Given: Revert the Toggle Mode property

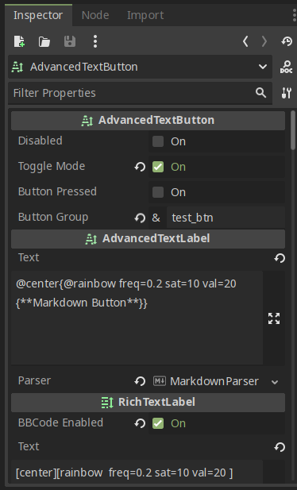Looking at the screenshot, I should coord(140,167).
